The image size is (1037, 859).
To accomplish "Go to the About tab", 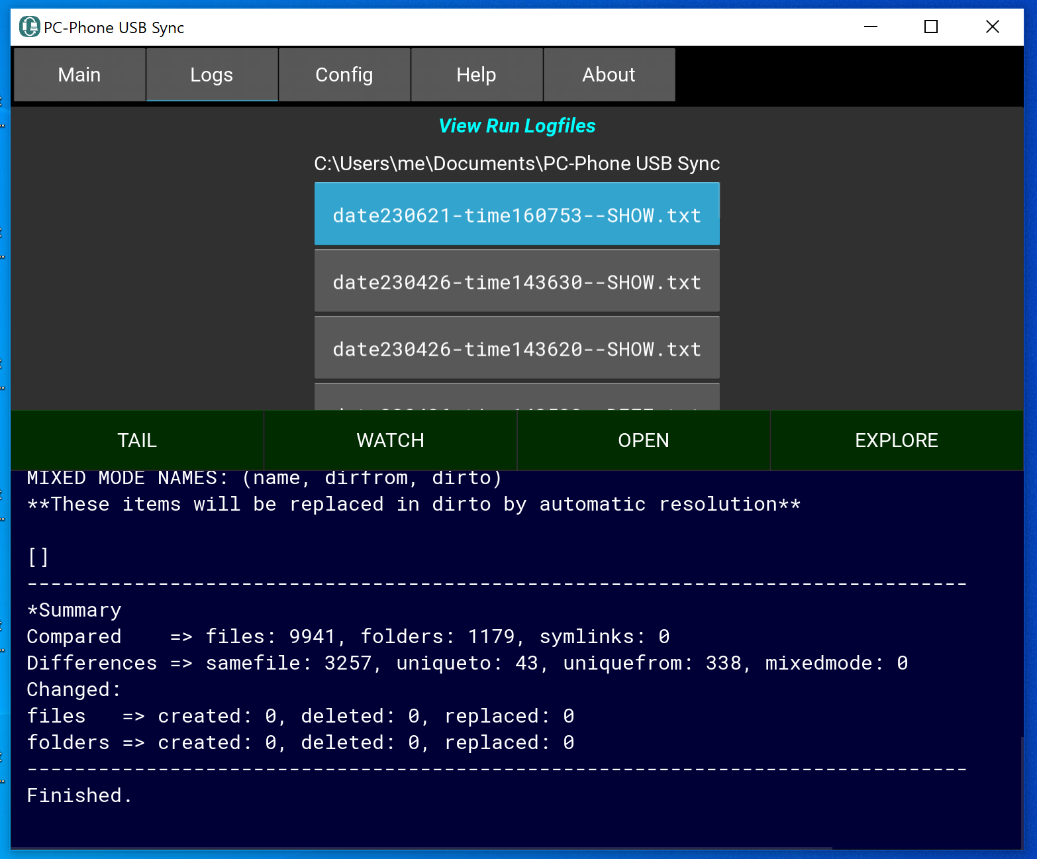I will 609,75.
